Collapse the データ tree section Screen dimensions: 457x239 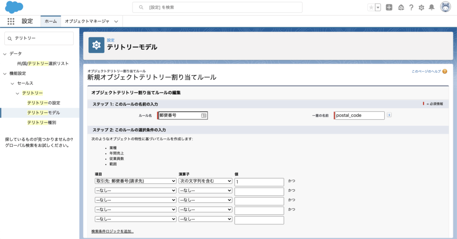pyautogui.click(x=5, y=54)
